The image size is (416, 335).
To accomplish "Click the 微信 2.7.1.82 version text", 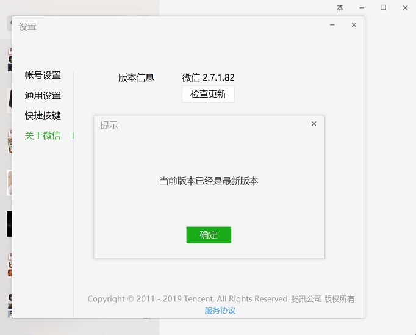I will pos(208,77).
